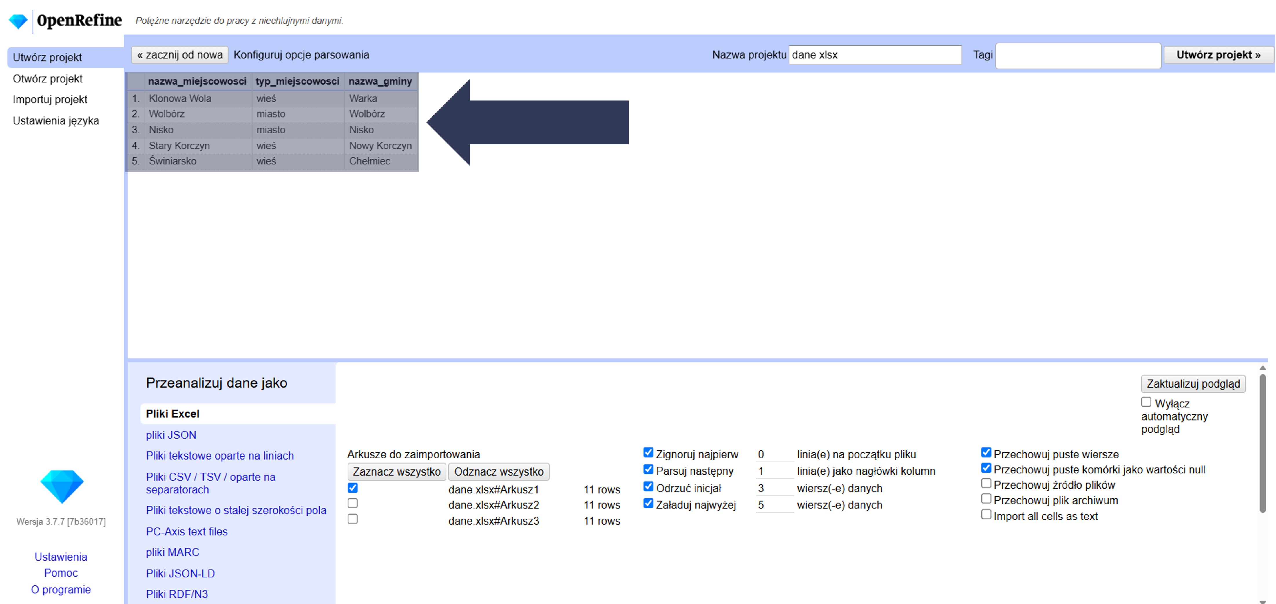The height and width of the screenshot is (604, 1276).
Task: Select pliki JSON parser format
Action: pyautogui.click(x=171, y=435)
